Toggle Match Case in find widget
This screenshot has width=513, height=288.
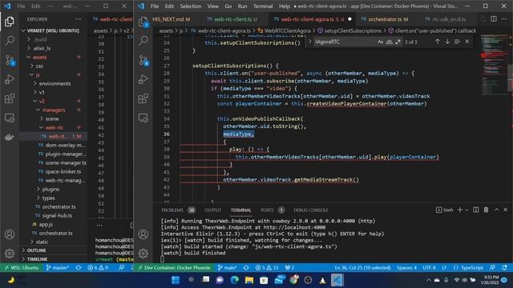click(380, 42)
